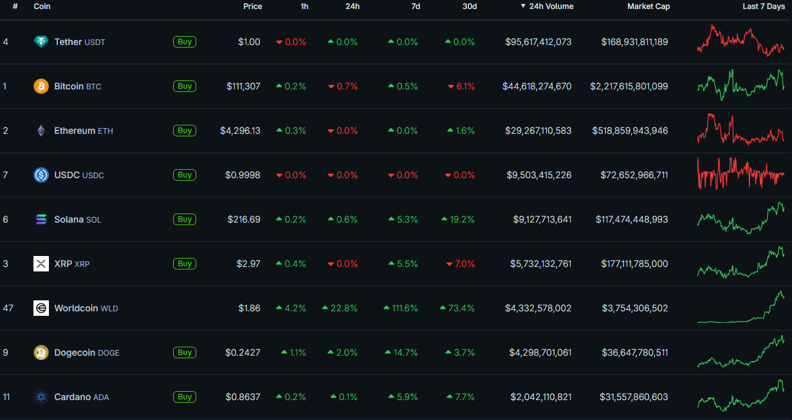This screenshot has width=792, height=420.
Task: Click Worldcoin's 7d change 111.6%
Action: (400, 308)
